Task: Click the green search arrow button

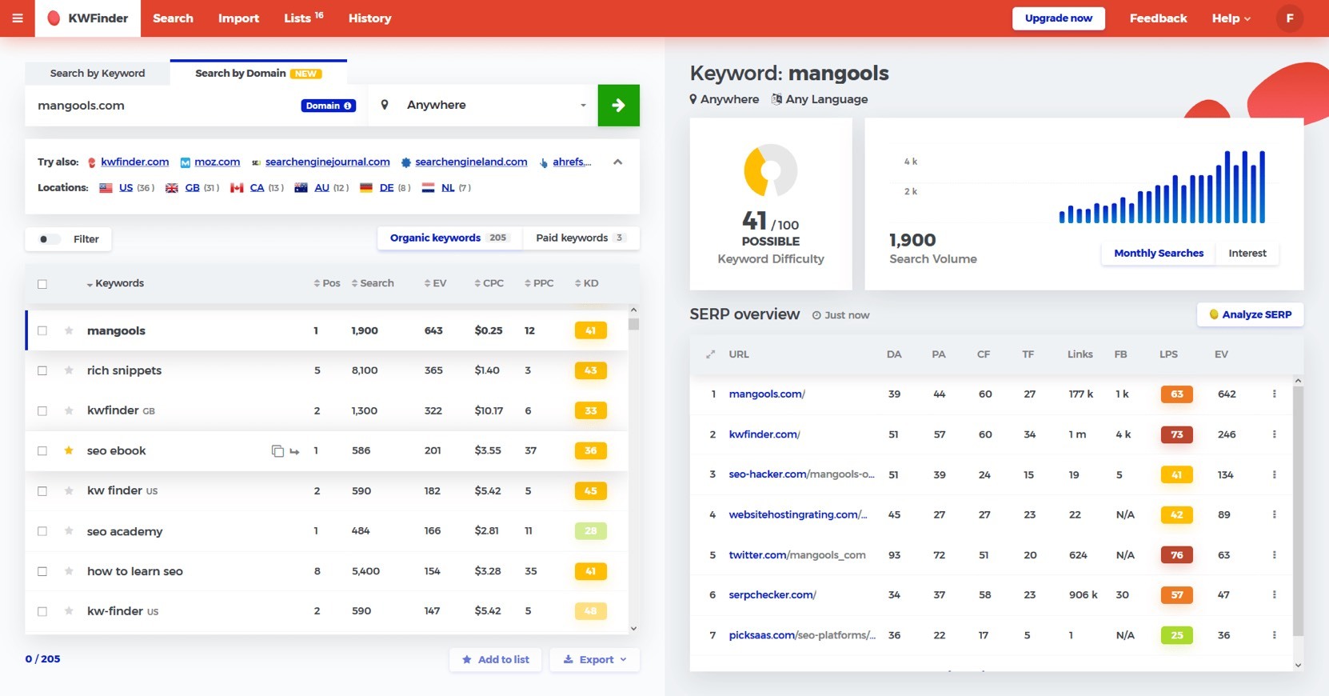Action: click(618, 105)
